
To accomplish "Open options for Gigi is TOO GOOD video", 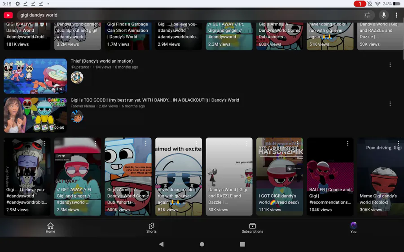I will point(390,104).
